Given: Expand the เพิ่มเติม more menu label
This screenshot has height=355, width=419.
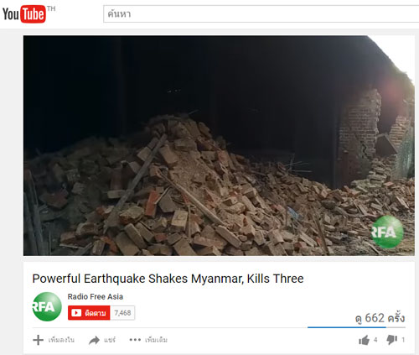Looking at the screenshot, I should coord(156,340).
